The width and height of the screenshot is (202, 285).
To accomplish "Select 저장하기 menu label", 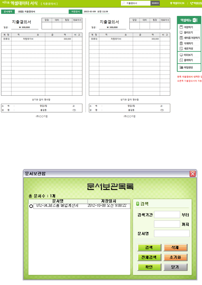I will pyautogui.click(x=188, y=27).
